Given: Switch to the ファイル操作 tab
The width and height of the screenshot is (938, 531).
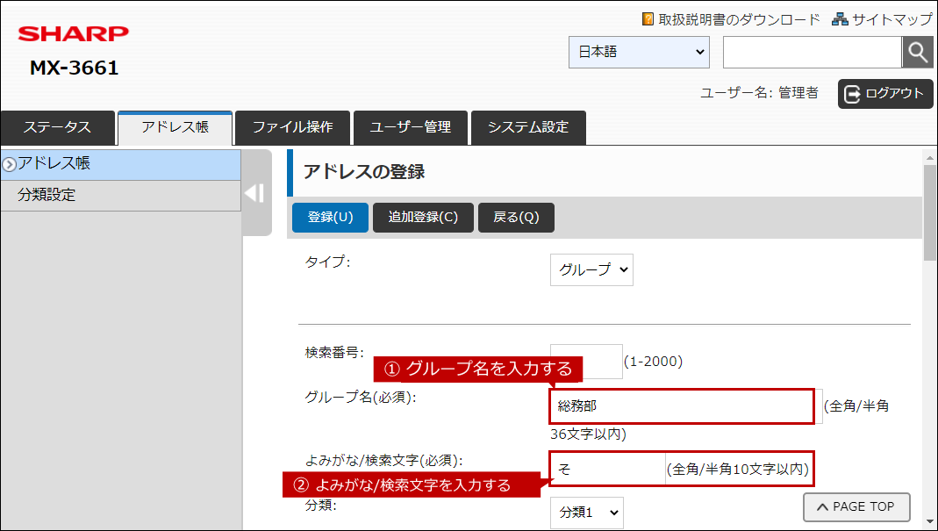Looking at the screenshot, I should tap(292, 127).
